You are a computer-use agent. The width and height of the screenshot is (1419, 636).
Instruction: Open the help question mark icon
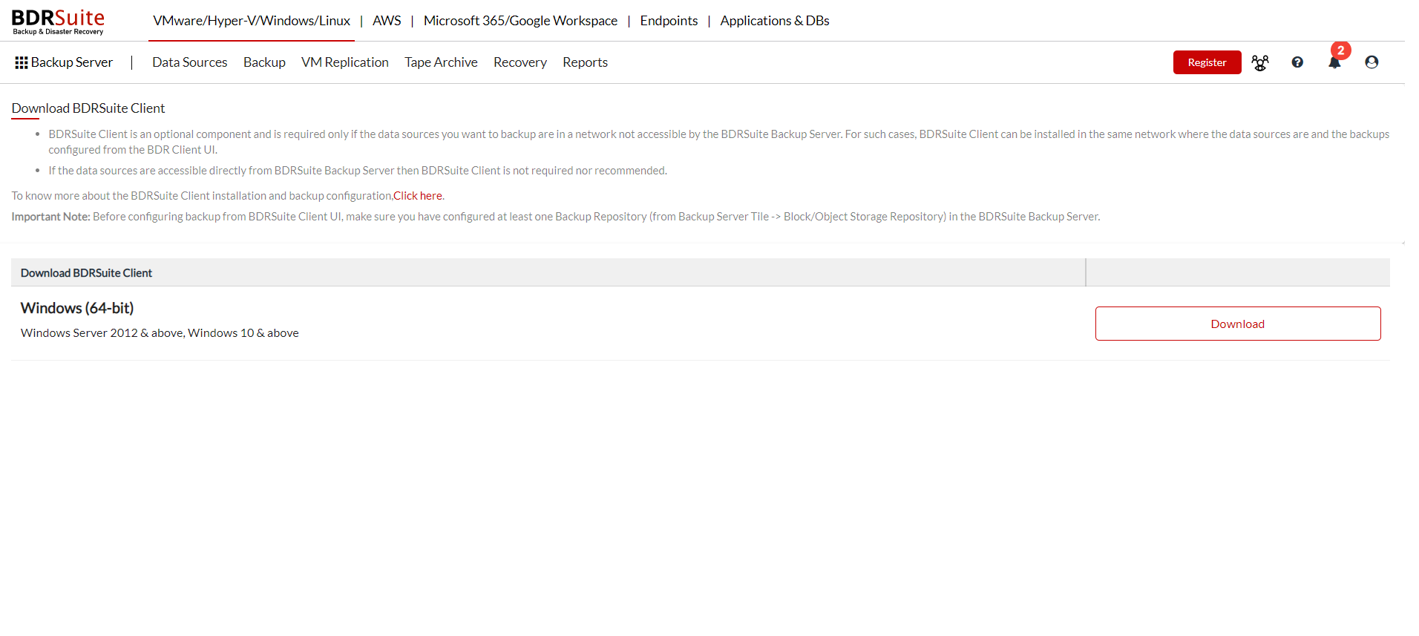(1297, 62)
